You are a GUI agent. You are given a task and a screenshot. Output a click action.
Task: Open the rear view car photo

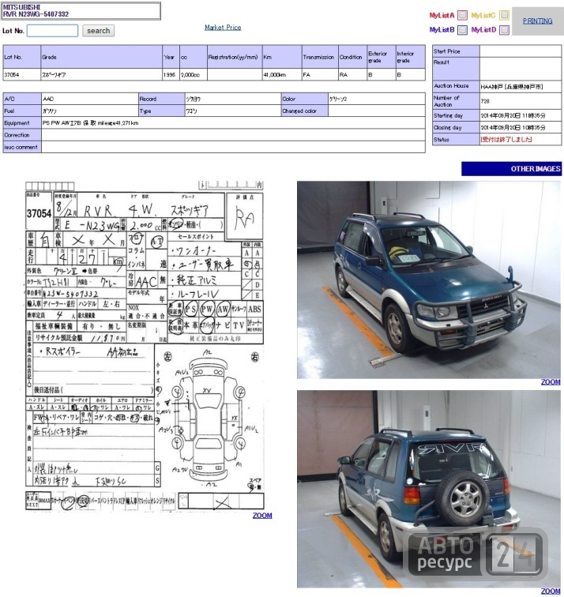429,489
